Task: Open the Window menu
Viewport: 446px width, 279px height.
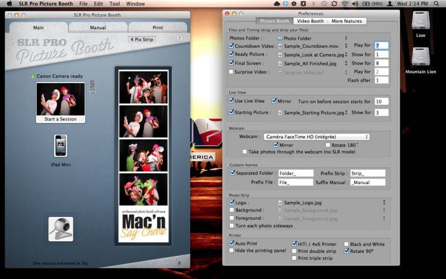Action: (x=135, y=4)
